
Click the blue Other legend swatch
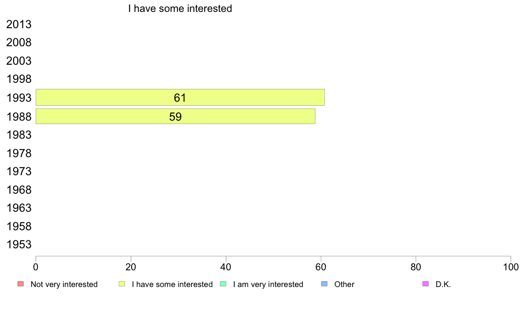pos(324,284)
